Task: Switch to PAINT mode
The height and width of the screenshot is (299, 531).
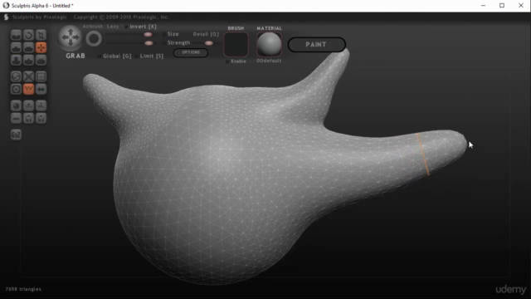Action: point(317,44)
